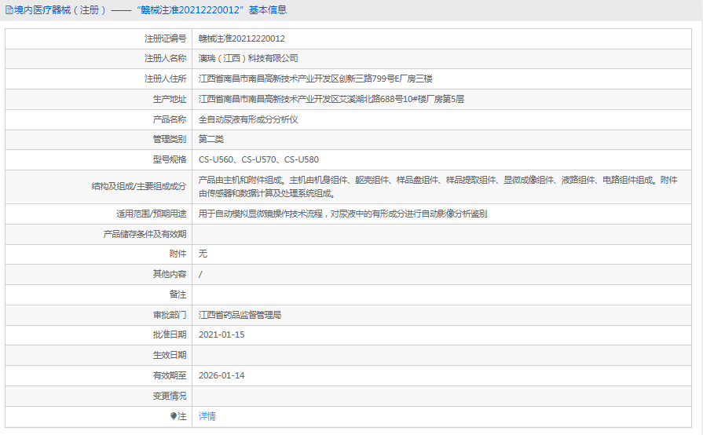
Task: Click the 注册证编号 label cell
Action: [165, 38]
